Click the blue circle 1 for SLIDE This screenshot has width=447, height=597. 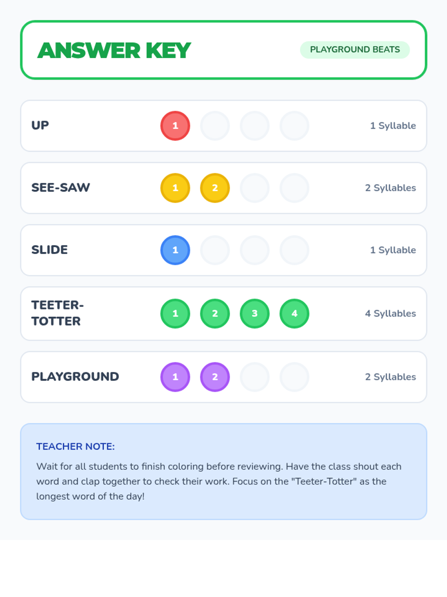point(175,250)
